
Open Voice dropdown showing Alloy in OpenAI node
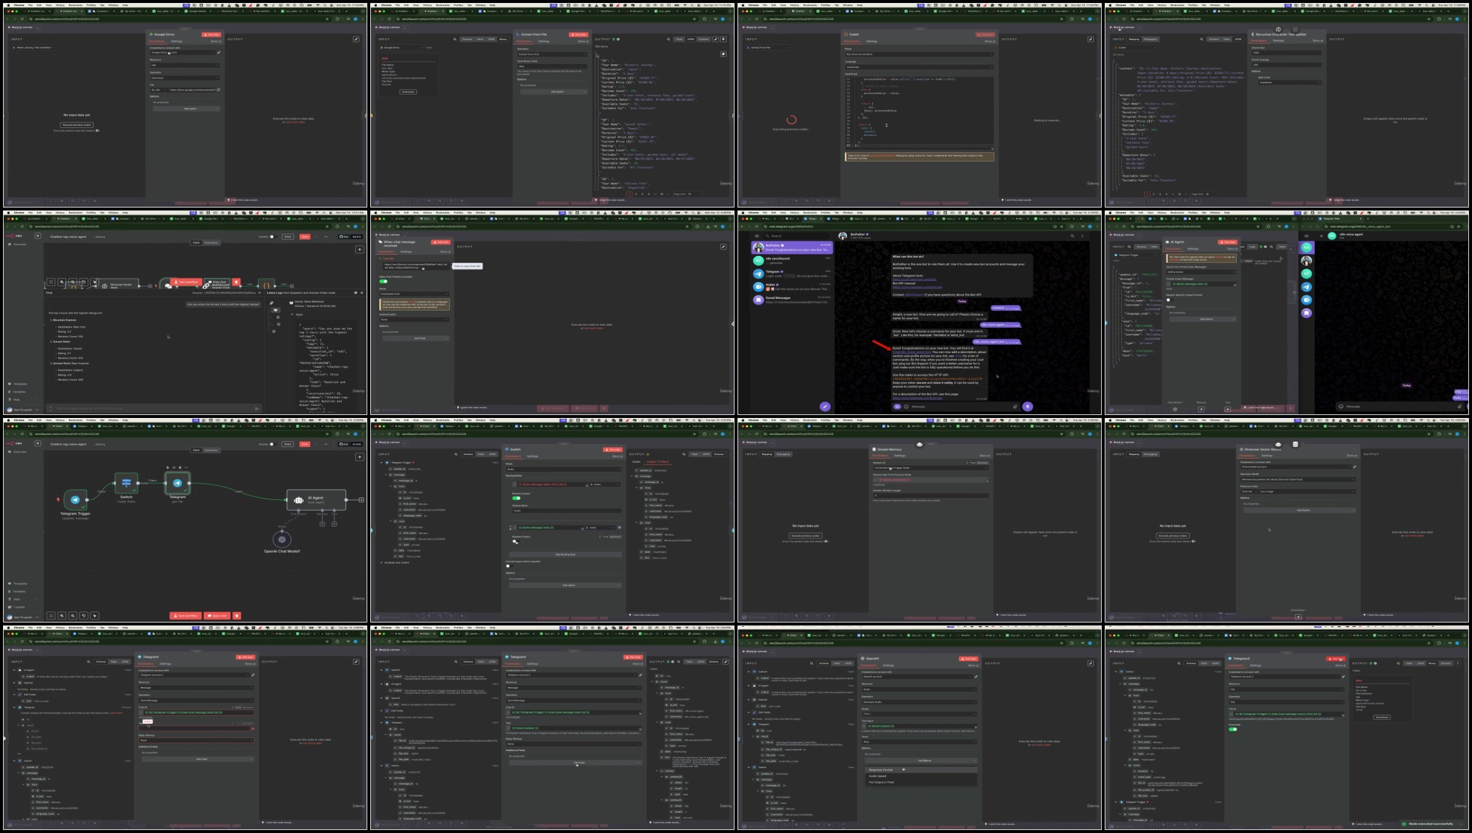pos(919,741)
